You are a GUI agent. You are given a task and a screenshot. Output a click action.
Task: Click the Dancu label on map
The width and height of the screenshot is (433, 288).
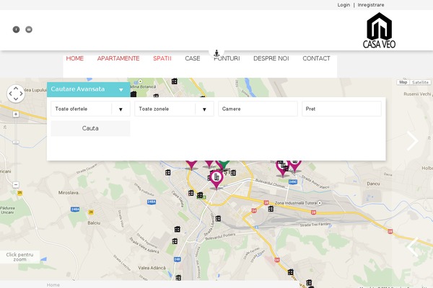point(373,184)
